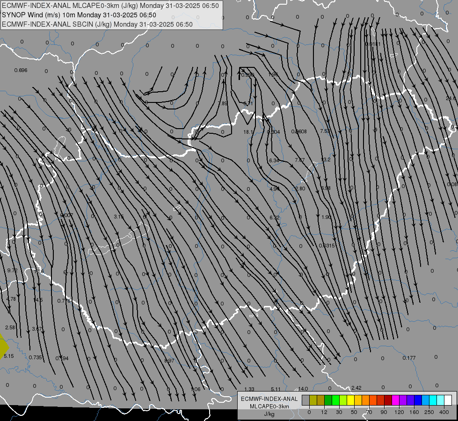Select the MLCAPE0-3km header line
This screenshot has height=421, width=458.
110,6
